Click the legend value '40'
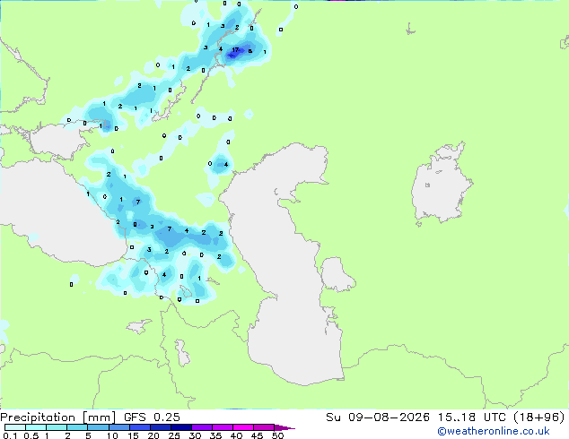Screen dimensions: 569x439 (x=236, y=435)
